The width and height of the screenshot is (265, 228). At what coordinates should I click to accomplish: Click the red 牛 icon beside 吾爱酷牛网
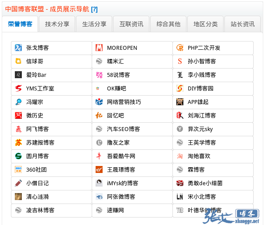pyautogui.click(x=99, y=156)
